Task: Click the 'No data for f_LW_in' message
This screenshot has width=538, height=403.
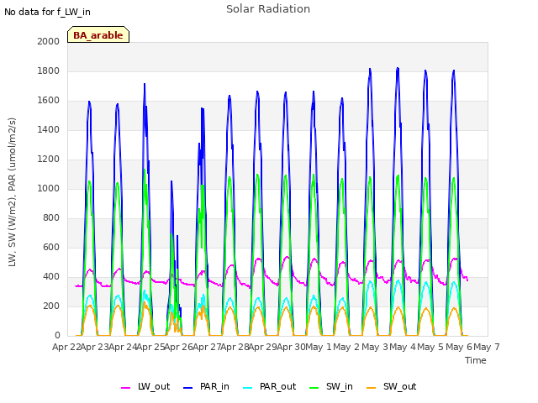Action: point(47,12)
